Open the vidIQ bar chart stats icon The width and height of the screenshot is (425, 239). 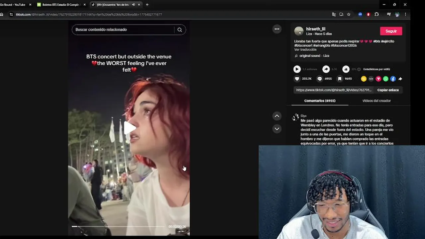pyautogui.click(x=346, y=69)
